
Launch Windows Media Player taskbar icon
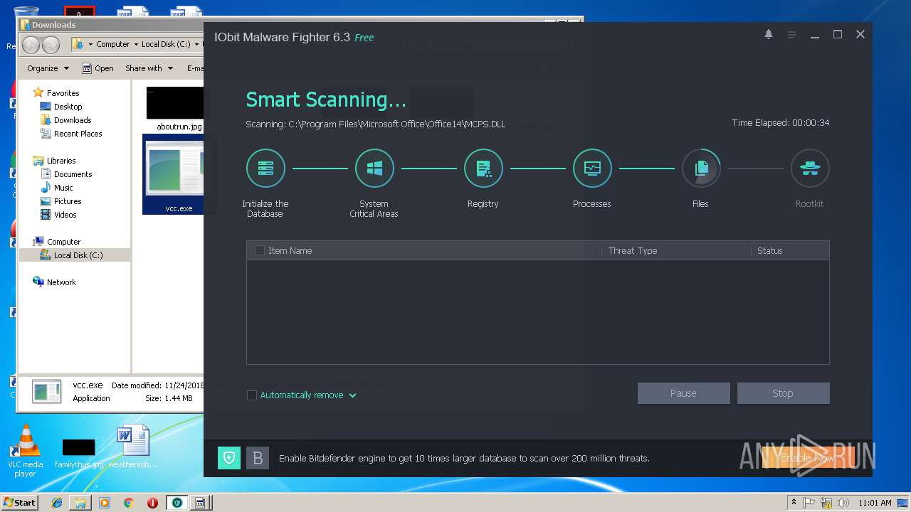105,503
